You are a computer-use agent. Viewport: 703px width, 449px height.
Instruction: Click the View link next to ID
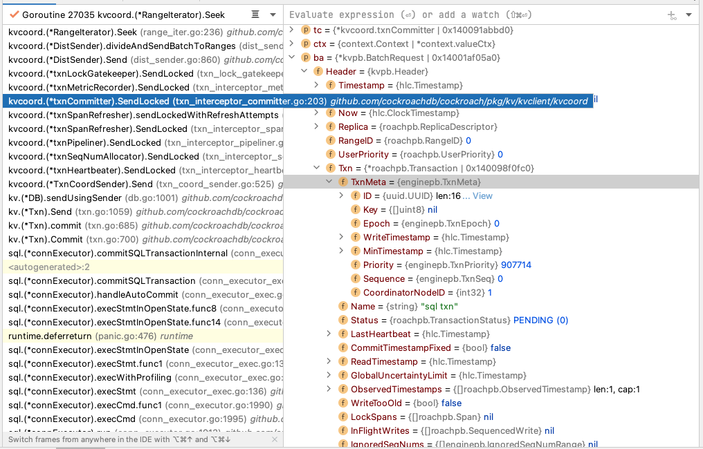(x=484, y=195)
